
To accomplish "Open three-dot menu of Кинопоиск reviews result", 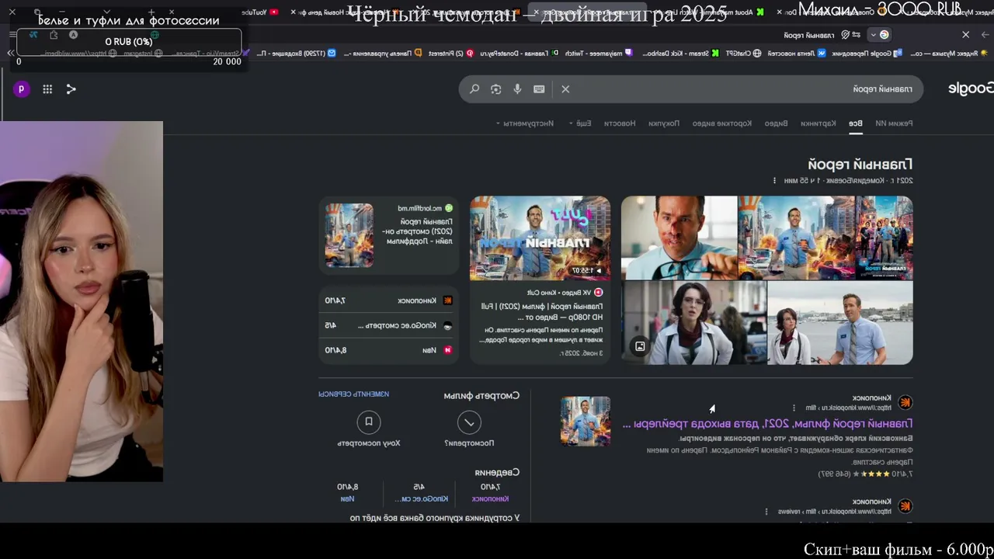I will point(766,512).
